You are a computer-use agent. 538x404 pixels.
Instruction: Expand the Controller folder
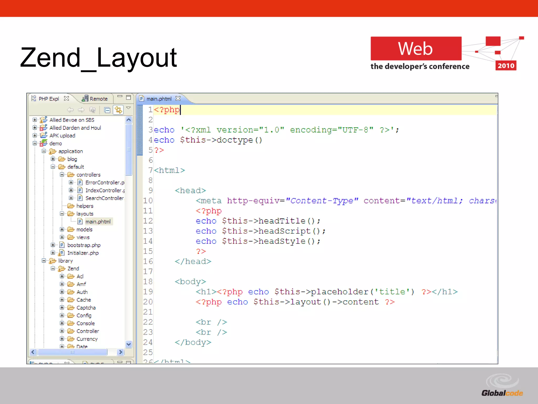pyautogui.click(x=62, y=331)
